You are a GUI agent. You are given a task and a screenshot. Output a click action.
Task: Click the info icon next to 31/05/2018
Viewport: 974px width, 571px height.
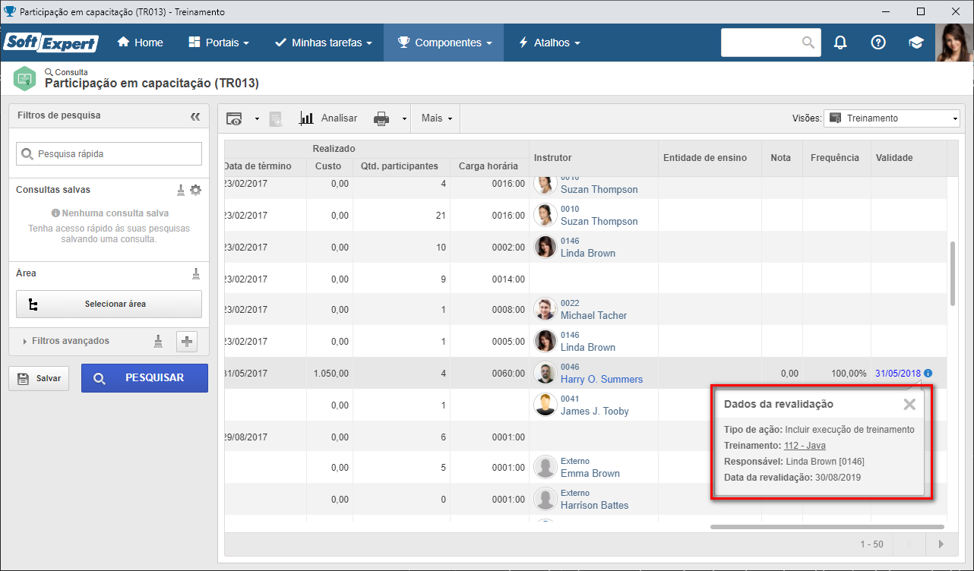[928, 374]
